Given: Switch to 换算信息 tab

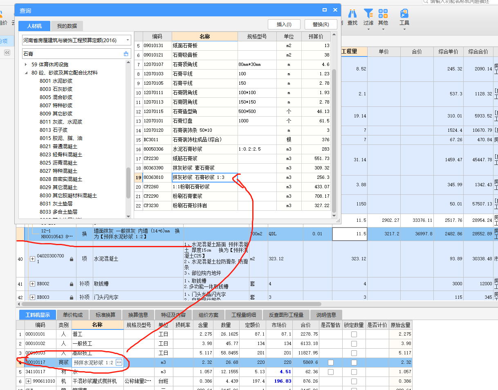Looking at the screenshot, I should (x=138, y=315).
